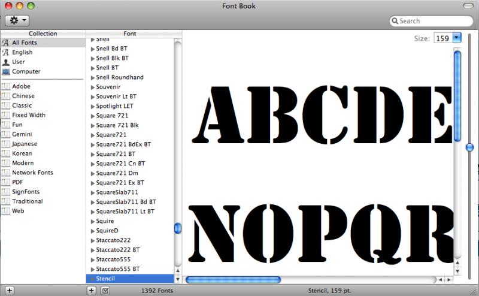This screenshot has width=479, height=296.
Task: Select the Computer collection
Action: pos(43,71)
